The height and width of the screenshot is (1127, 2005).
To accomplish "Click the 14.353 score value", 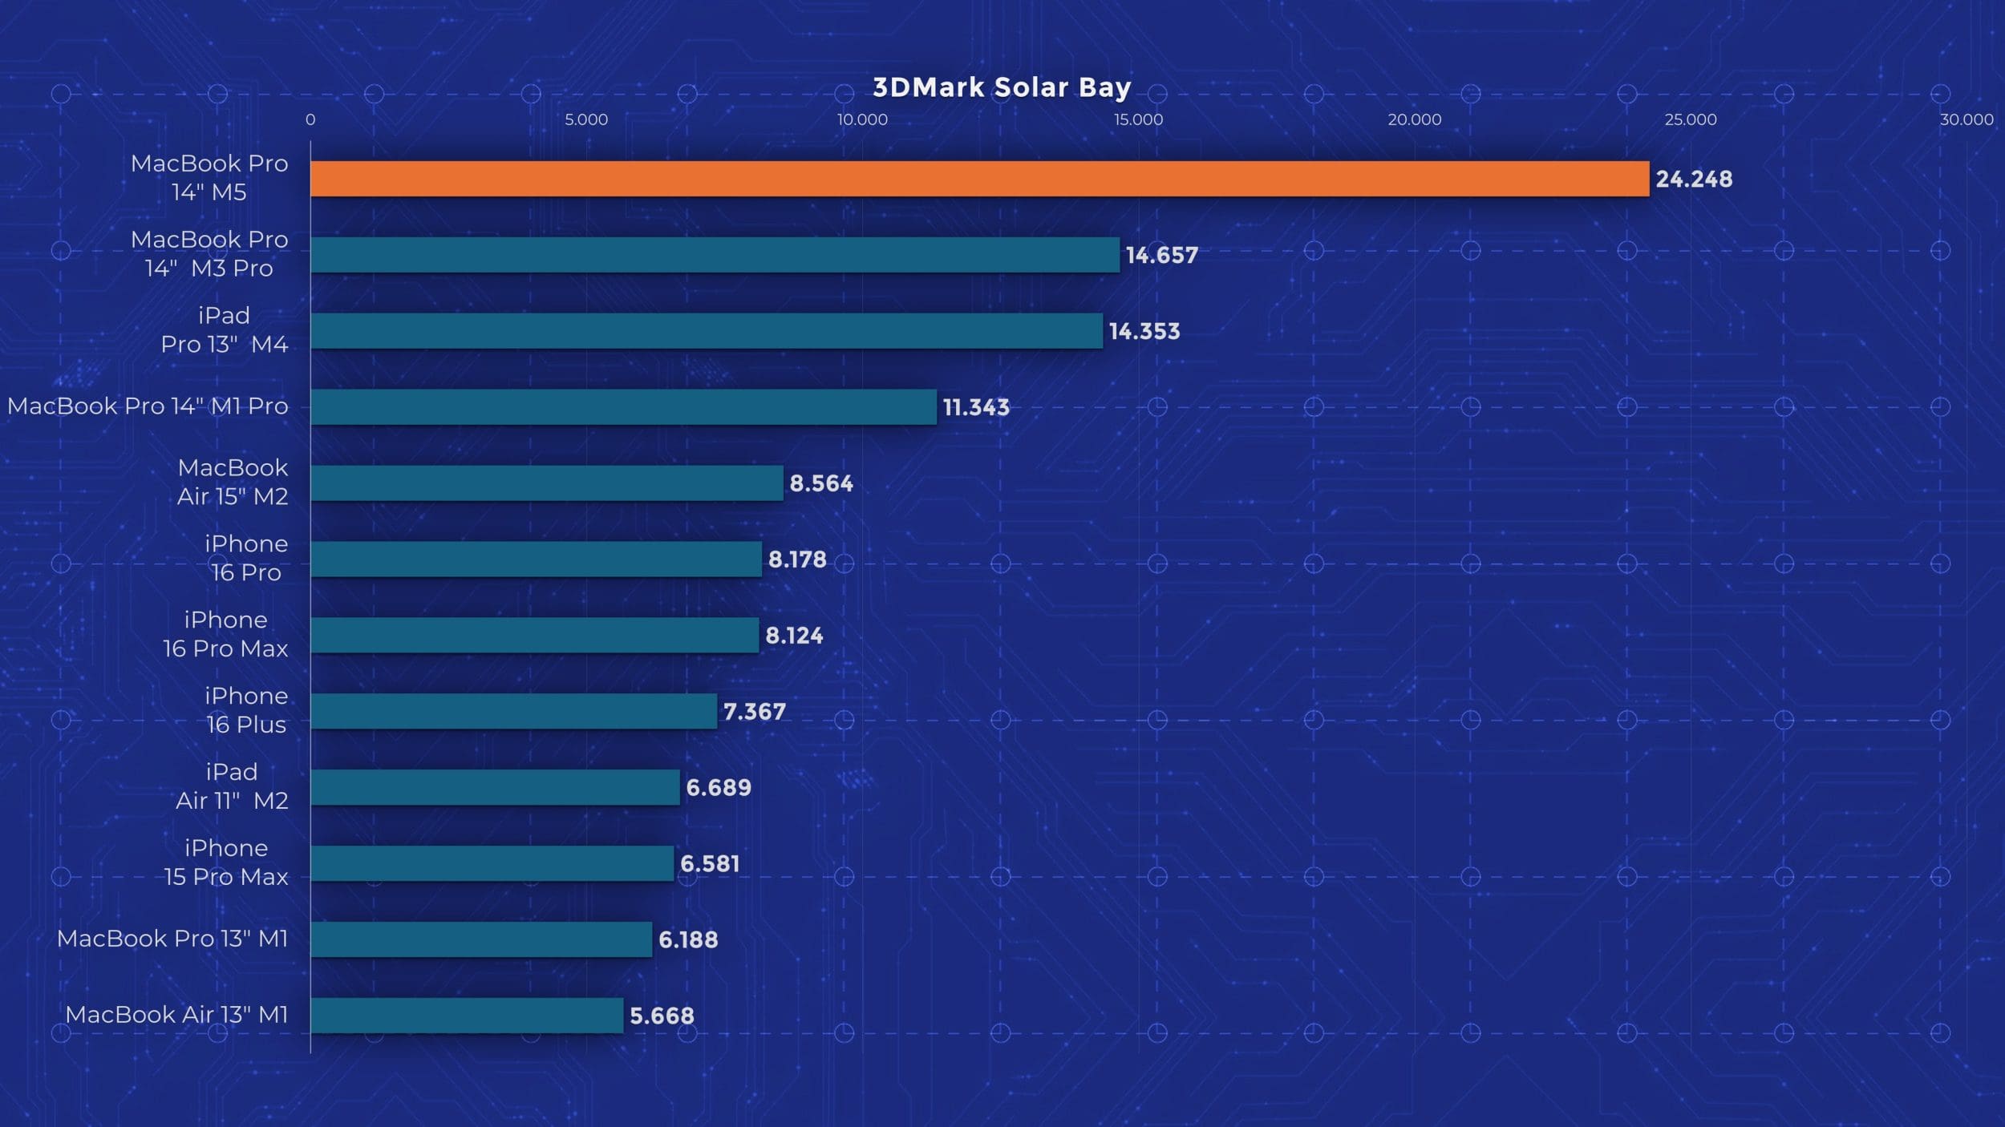I will (1144, 331).
